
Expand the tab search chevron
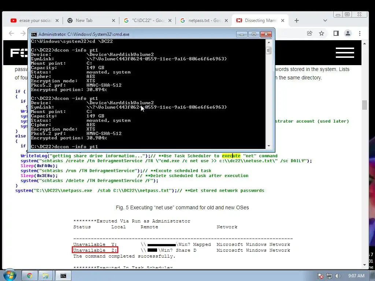pyautogui.click(x=325, y=20)
